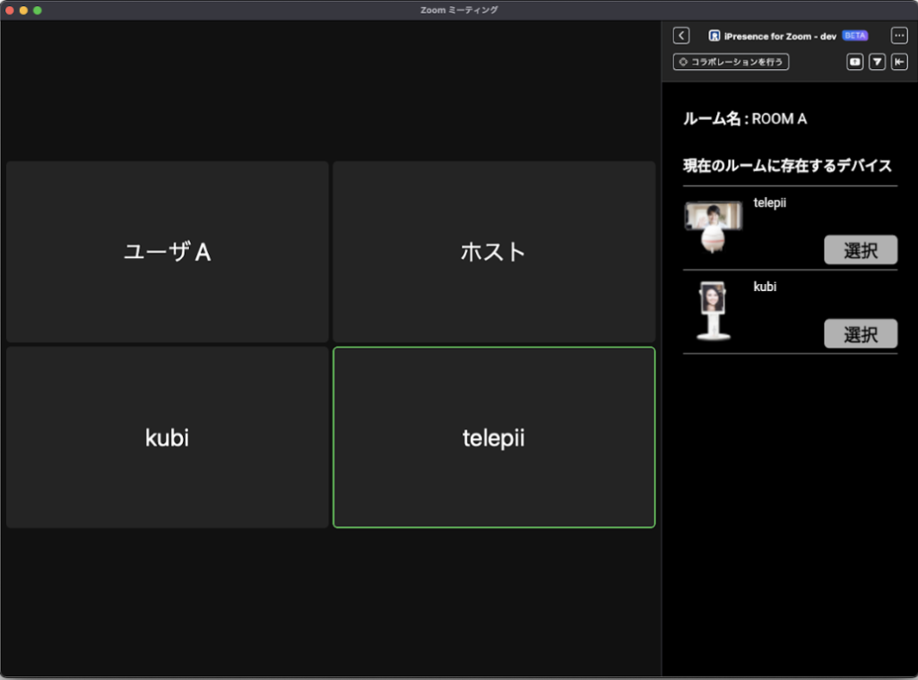918x680 pixels.
Task: Click the kubi robot thumbnail
Action: pyautogui.click(x=713, y=311)
